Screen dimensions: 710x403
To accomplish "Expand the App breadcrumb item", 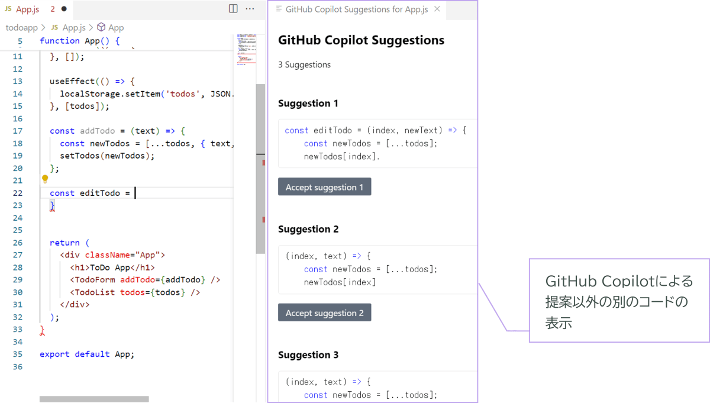I will [x=117, y=27].
